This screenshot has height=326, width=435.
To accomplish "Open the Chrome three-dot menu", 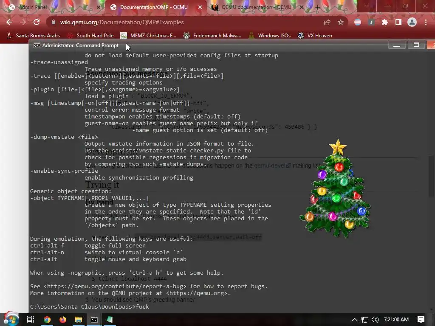I will pos(426,22).
